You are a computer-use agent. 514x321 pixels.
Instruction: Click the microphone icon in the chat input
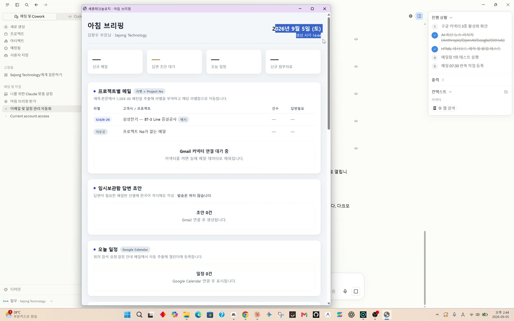[x=345, y=291]
